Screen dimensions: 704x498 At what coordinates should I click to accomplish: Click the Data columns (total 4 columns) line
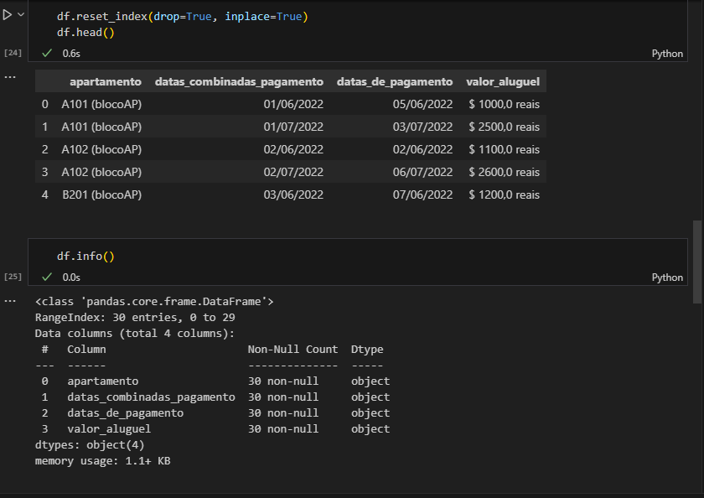click(x=135, y=334)
